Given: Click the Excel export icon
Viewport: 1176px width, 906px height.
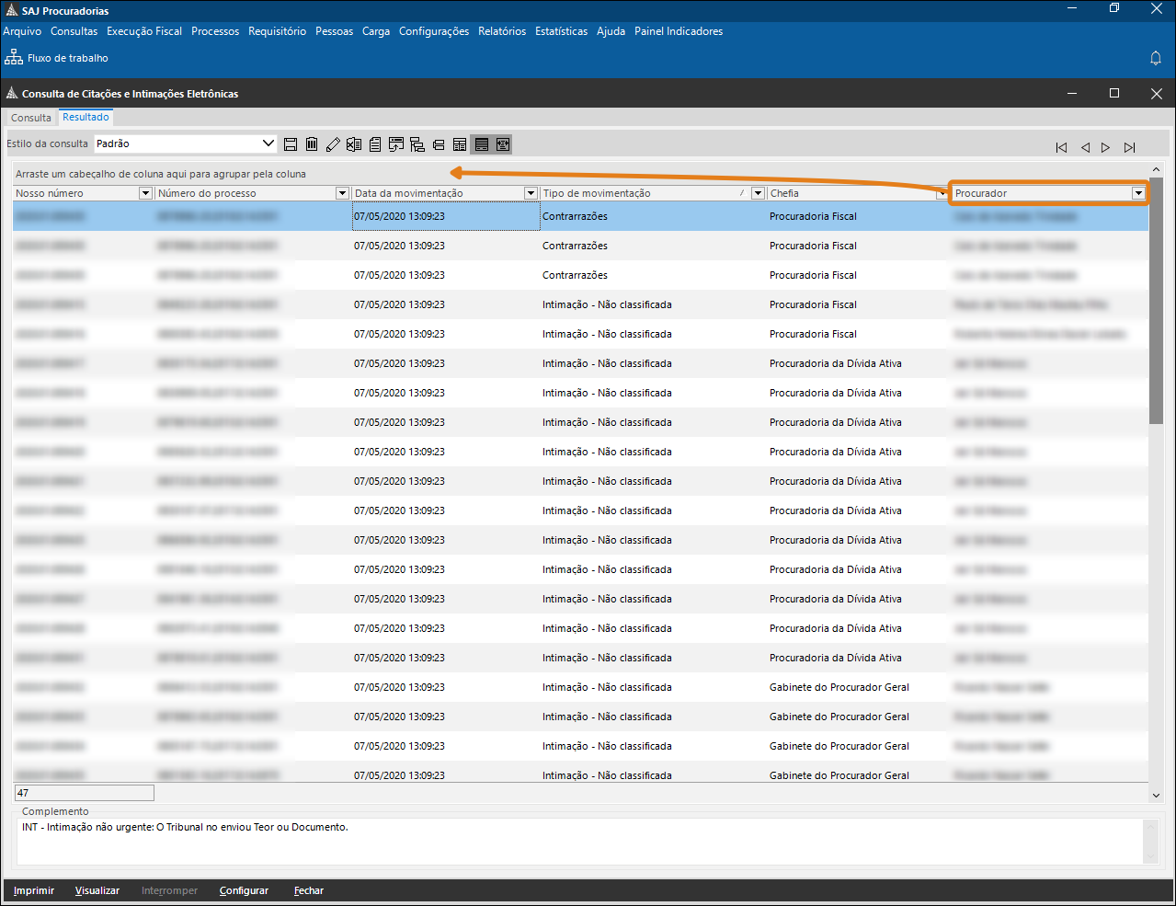Looking at the screenshot, I should coord(354,144).
